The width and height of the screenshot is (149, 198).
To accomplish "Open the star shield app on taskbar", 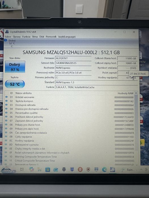I will (x=88, y=170).
